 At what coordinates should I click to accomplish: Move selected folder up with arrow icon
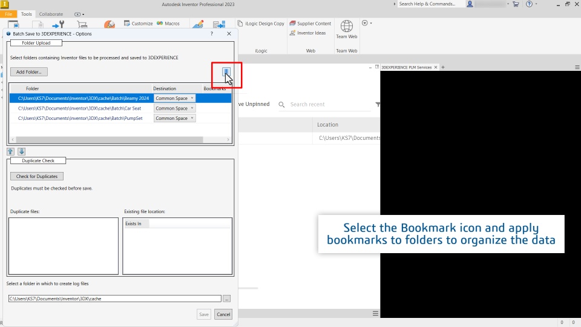(10, 151)
